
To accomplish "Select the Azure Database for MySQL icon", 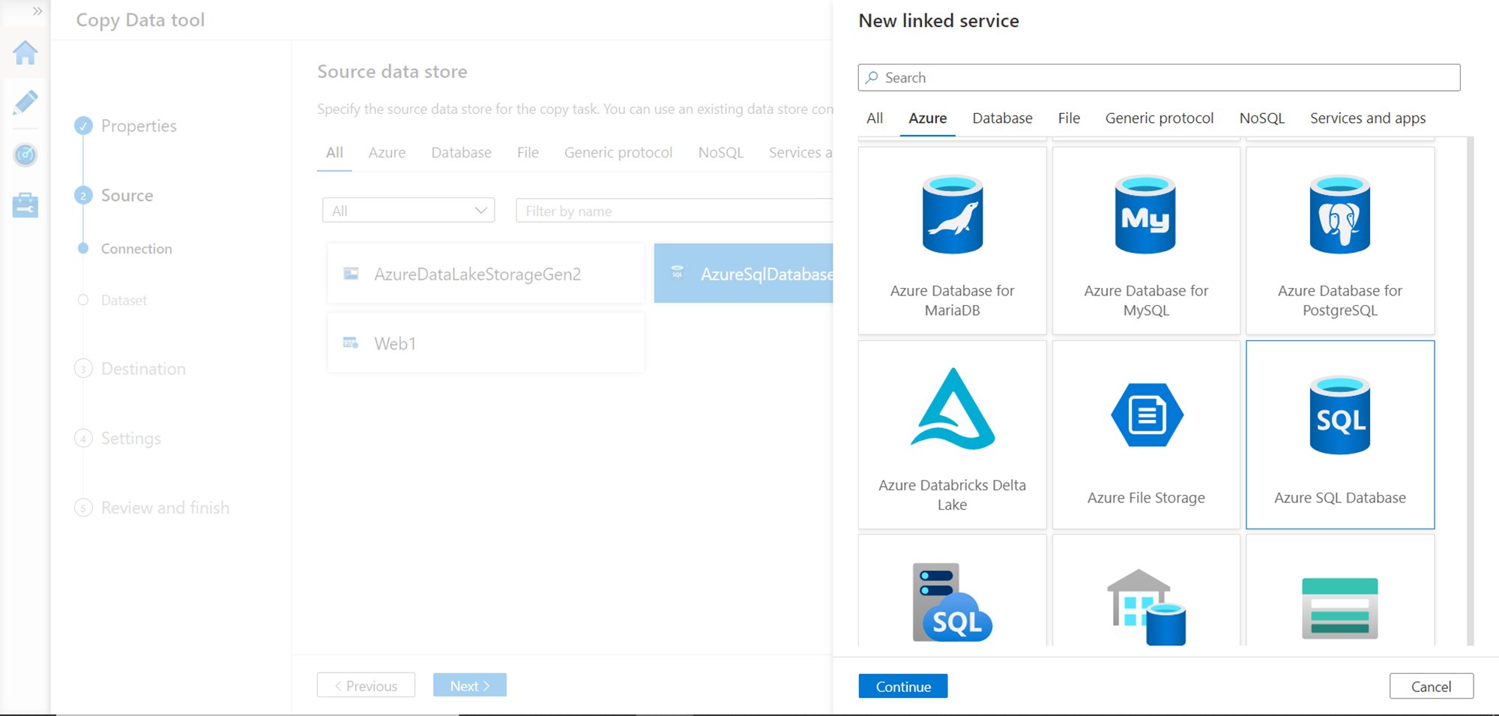I will 1146,214.
